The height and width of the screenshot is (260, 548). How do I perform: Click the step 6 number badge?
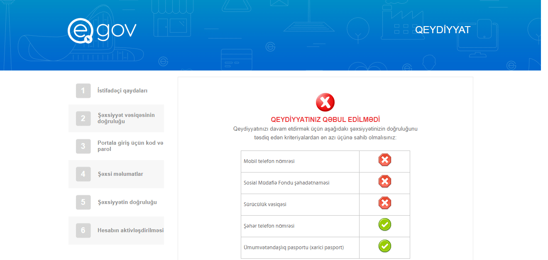(83, 230)
